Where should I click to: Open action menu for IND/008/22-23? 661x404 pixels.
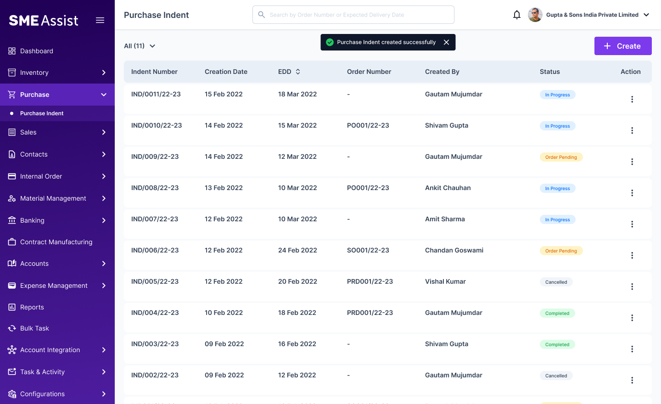pyautogui.click(x=632, y=193)
